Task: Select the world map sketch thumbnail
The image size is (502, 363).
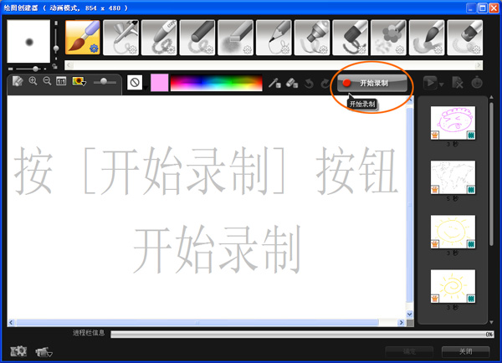Action: tap(453, 177)
